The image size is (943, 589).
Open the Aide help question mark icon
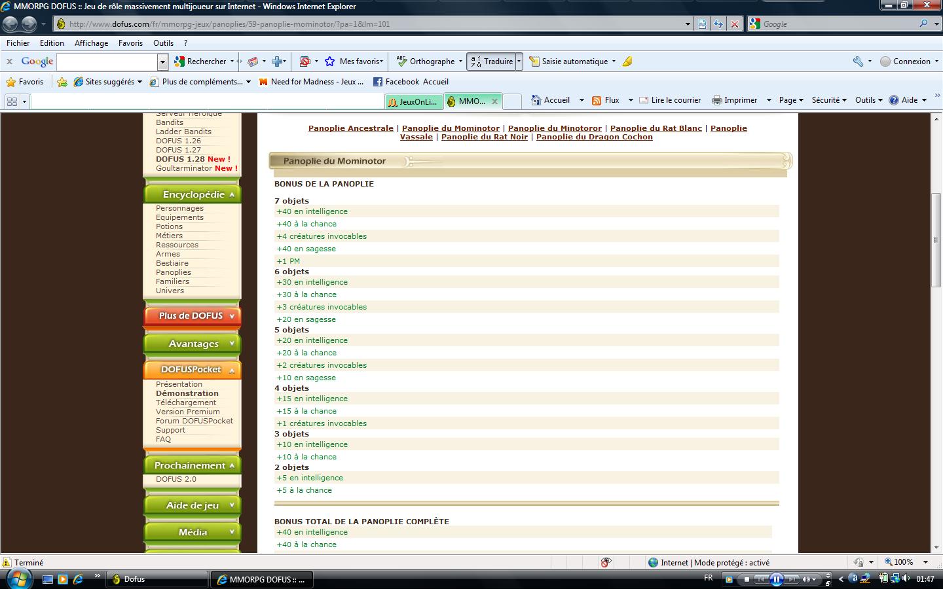pos(894,100)
